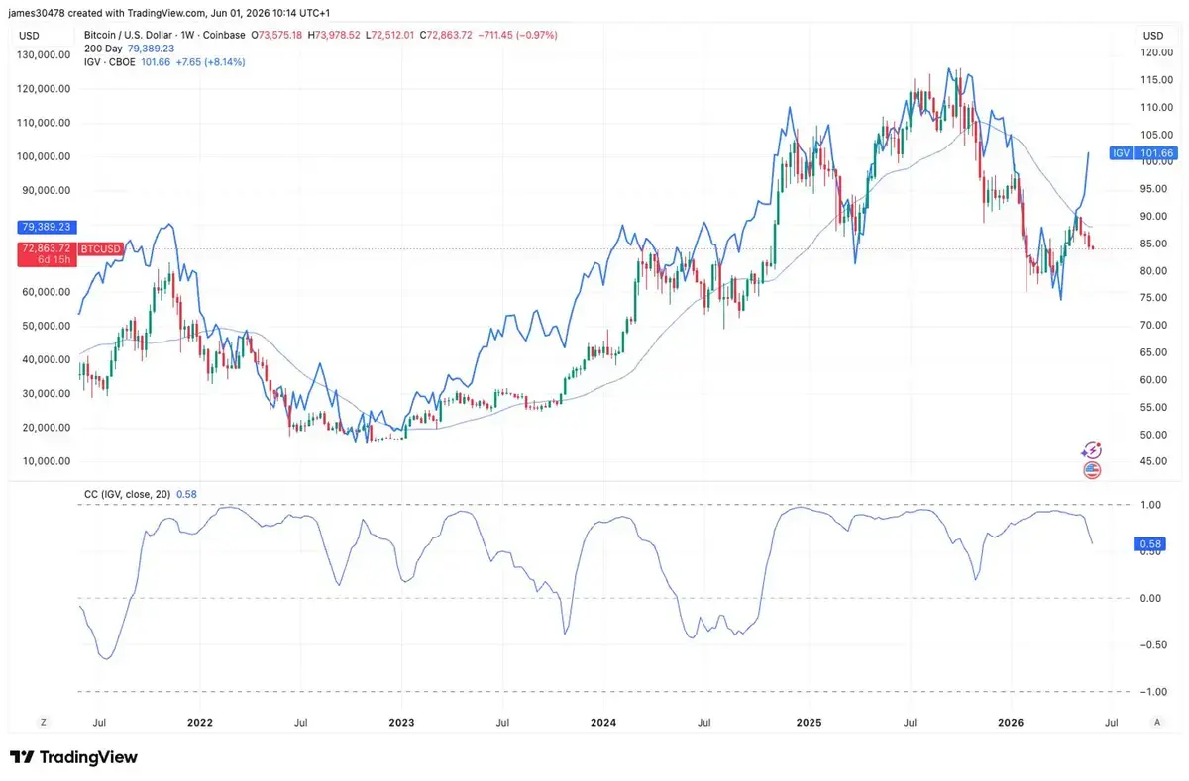Click the −1.00 correlation axis value
The image size is (1189, 781).
[x=1153, y=692]
